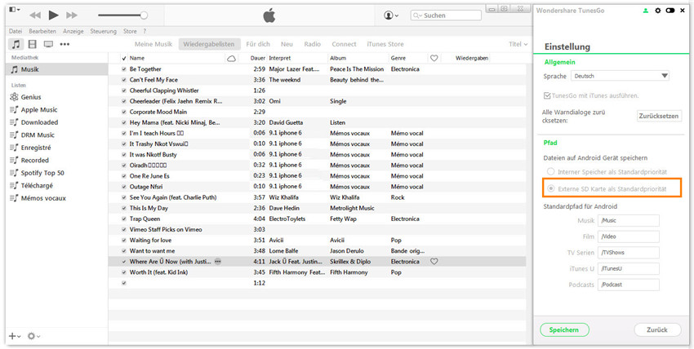Switch to the Radio tab
Screen dimensions: 694x349
click(x=313, y=44)
